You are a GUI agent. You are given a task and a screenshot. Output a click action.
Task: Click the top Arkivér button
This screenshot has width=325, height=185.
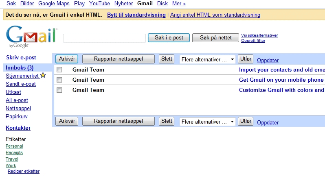pyautogui.click(x=67, y=59)
